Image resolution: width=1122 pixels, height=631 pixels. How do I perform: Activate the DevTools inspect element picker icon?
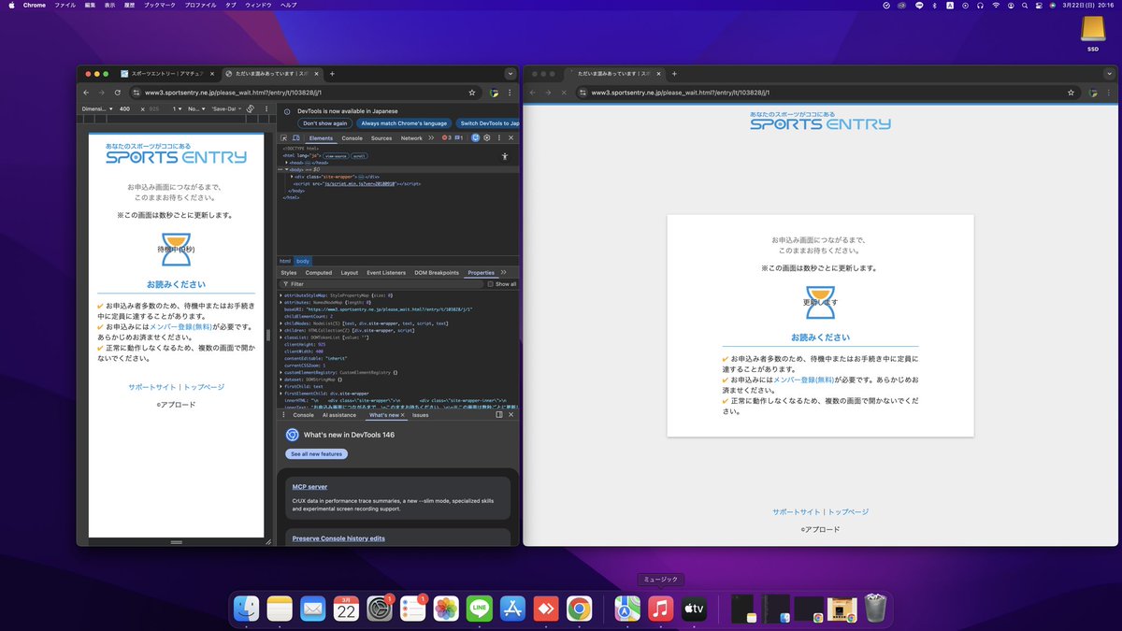coord(284,138)
